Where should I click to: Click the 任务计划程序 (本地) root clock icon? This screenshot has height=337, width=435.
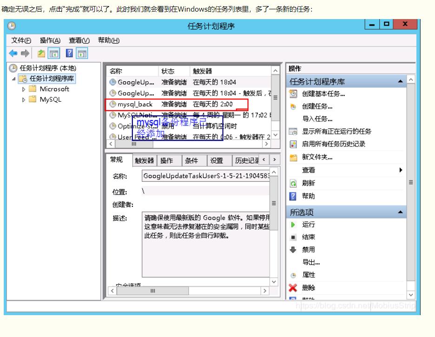click(x=13, y=68)
